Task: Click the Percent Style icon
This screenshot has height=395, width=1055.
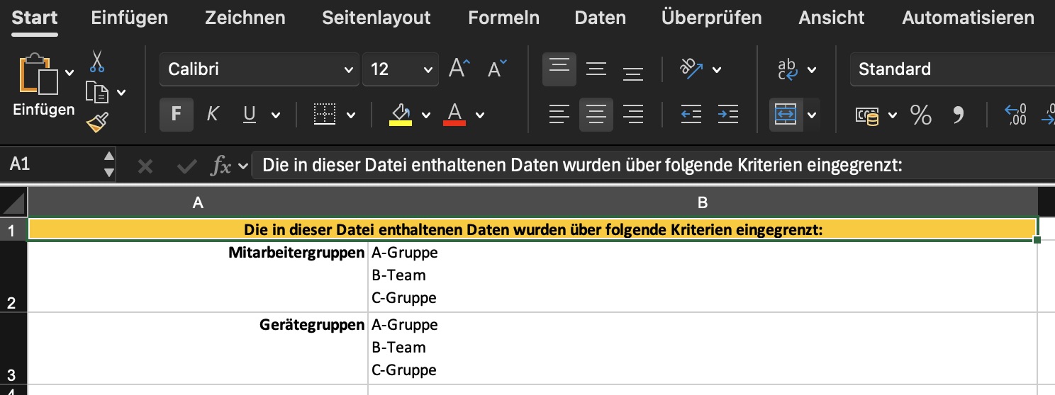Action: click(x=920, y=115)
